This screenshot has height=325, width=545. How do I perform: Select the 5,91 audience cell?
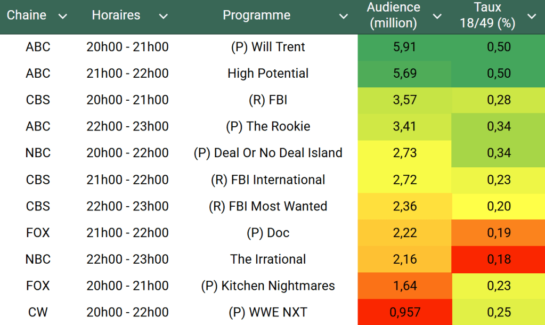[x=404, y=47]
